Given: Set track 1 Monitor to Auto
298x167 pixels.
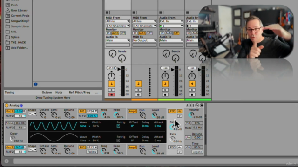Looking at the screenshot, I should click(115, 33).
